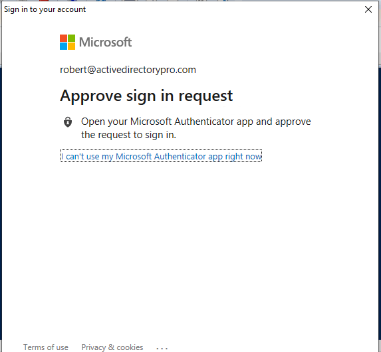Click the "Sign in to your account" window title
The height and width of the screenshot is (352, 381).
click(x=45, y=9)
